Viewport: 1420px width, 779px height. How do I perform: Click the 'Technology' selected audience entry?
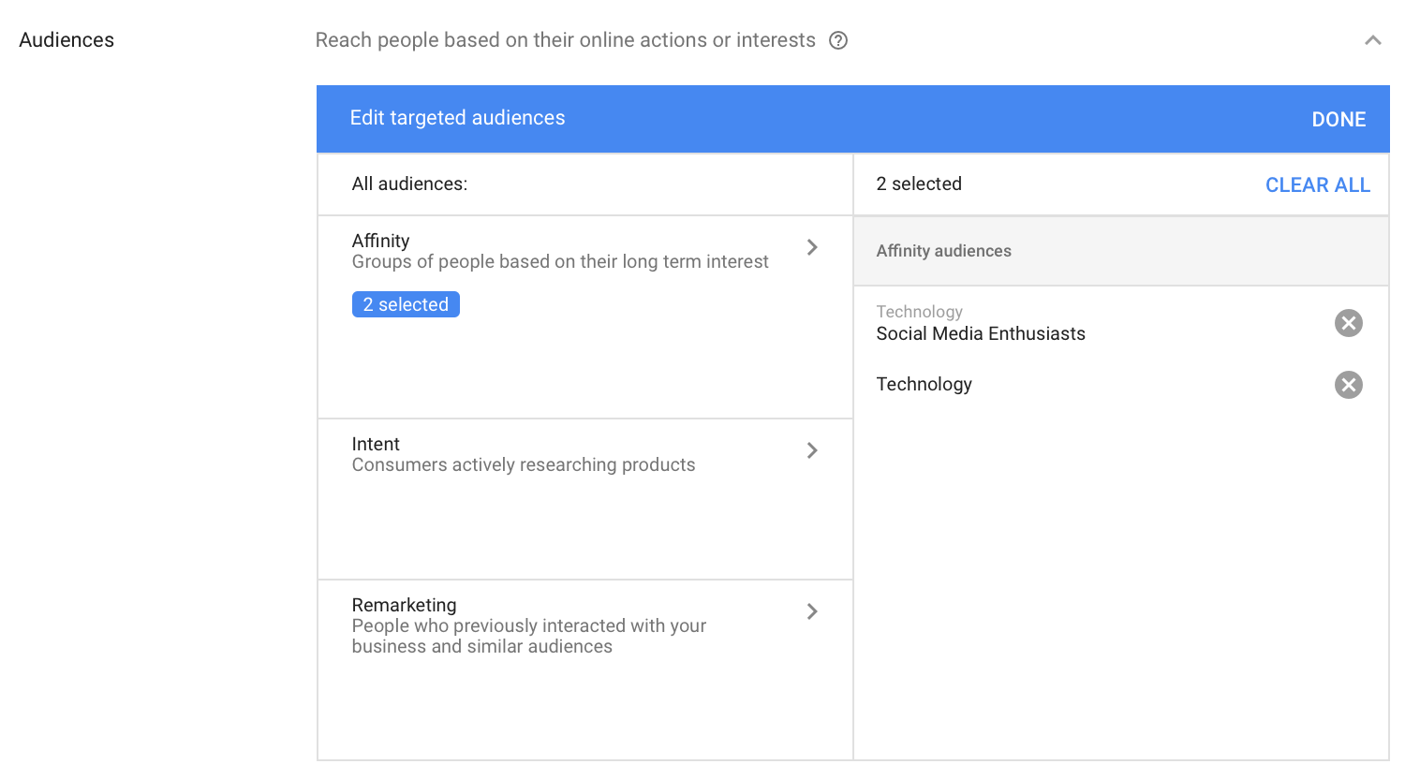(x=924, y=384)
